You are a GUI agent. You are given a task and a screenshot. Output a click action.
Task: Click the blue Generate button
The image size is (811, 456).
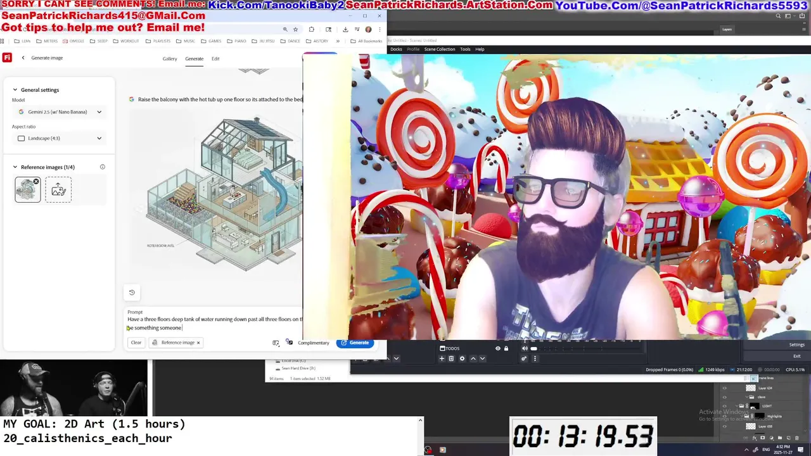(355, 343)
